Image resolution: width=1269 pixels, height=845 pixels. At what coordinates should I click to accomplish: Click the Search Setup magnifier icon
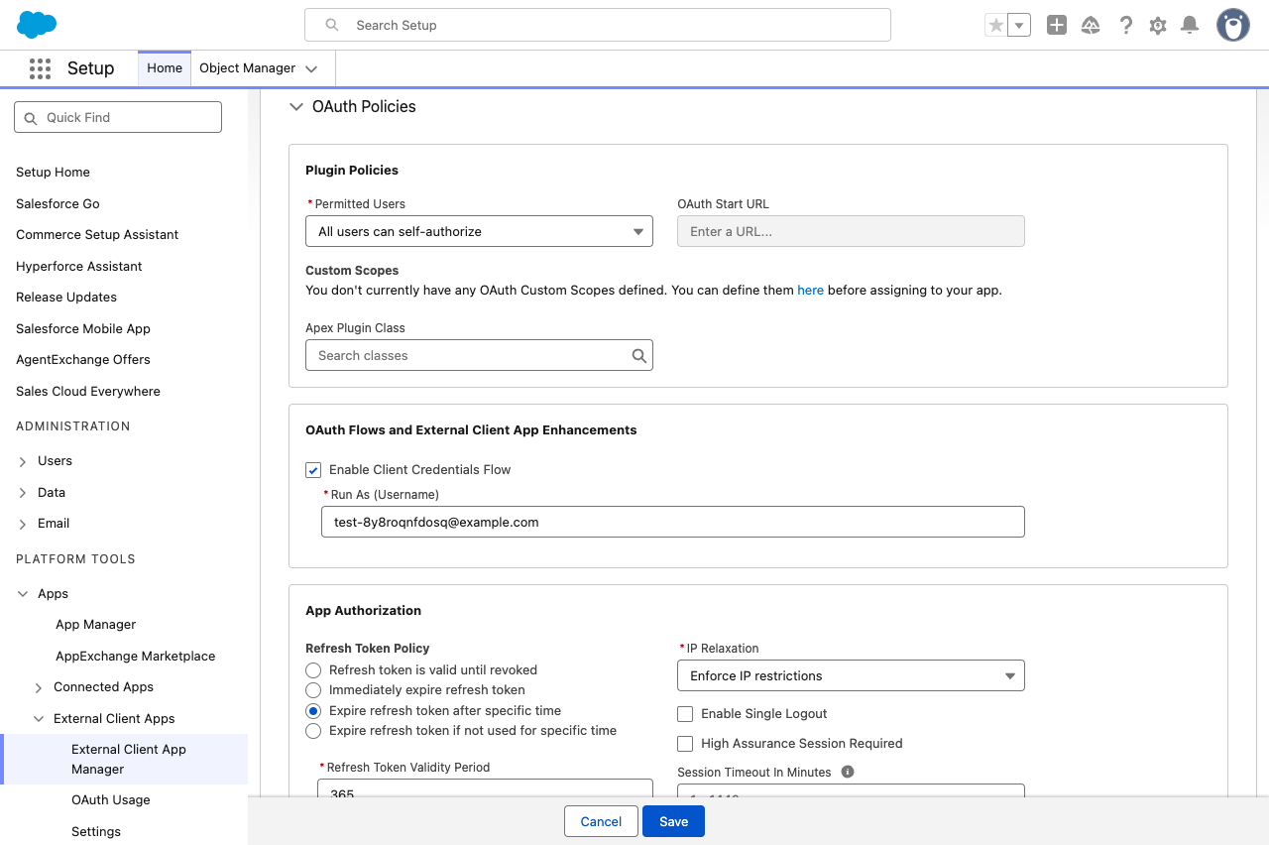(x=332, y=25)
